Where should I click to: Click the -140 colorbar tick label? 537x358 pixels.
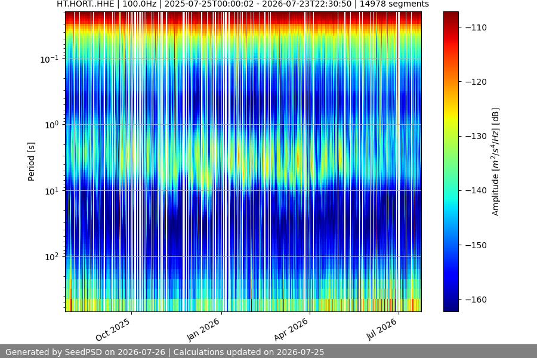click(476, 191)
